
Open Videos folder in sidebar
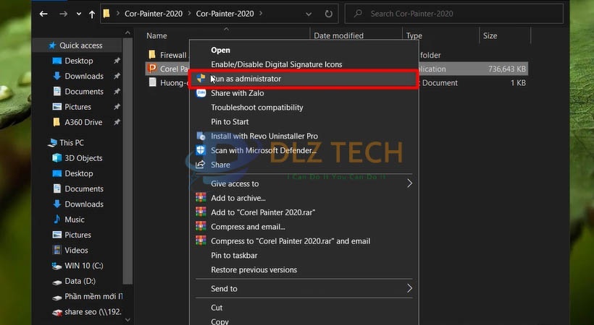pos(76,250)
